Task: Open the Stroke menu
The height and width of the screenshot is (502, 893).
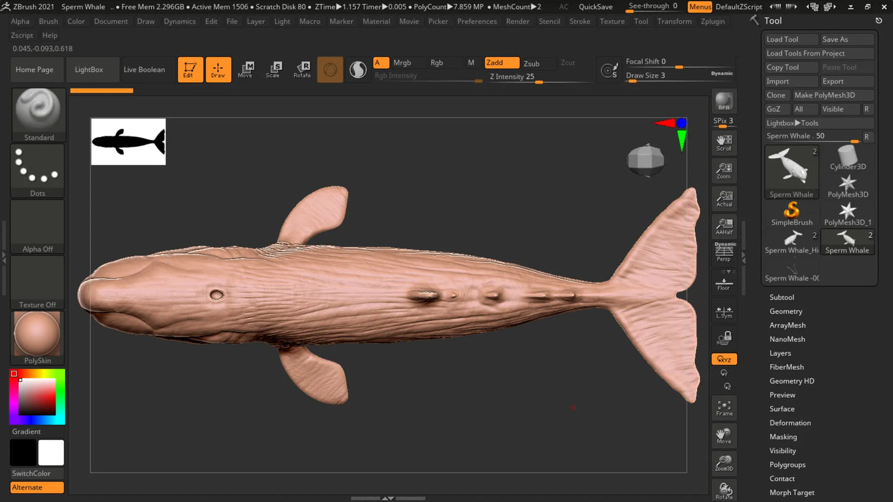Action: coord(580,21)
